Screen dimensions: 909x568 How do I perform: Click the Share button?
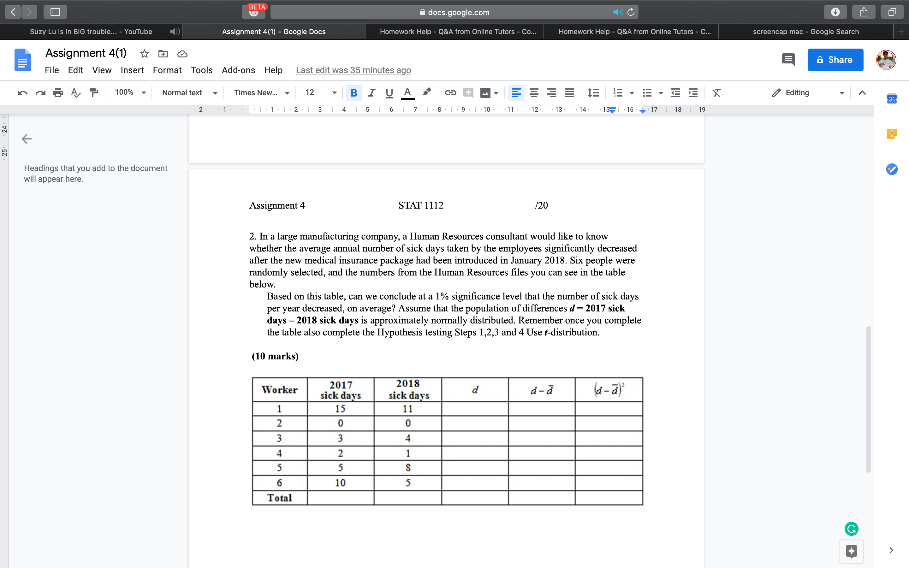tap(835, 60)
